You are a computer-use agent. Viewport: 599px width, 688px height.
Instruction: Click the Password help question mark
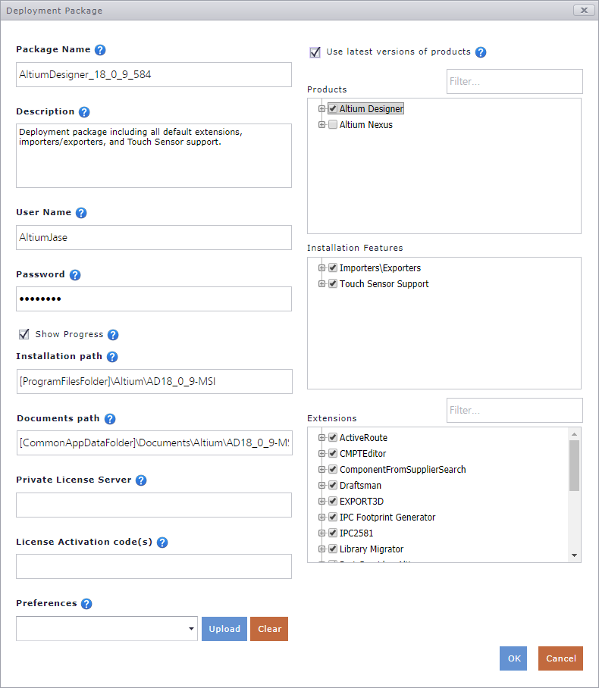tap(75, 275)
